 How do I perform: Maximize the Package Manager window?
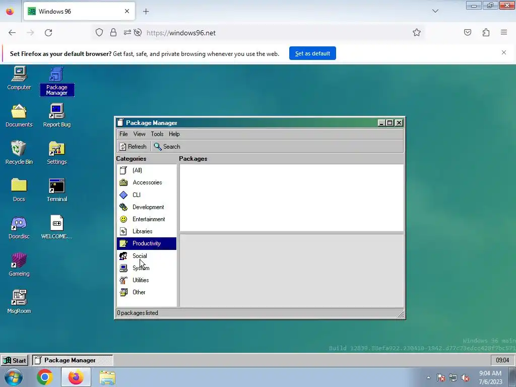pos(390,123)
